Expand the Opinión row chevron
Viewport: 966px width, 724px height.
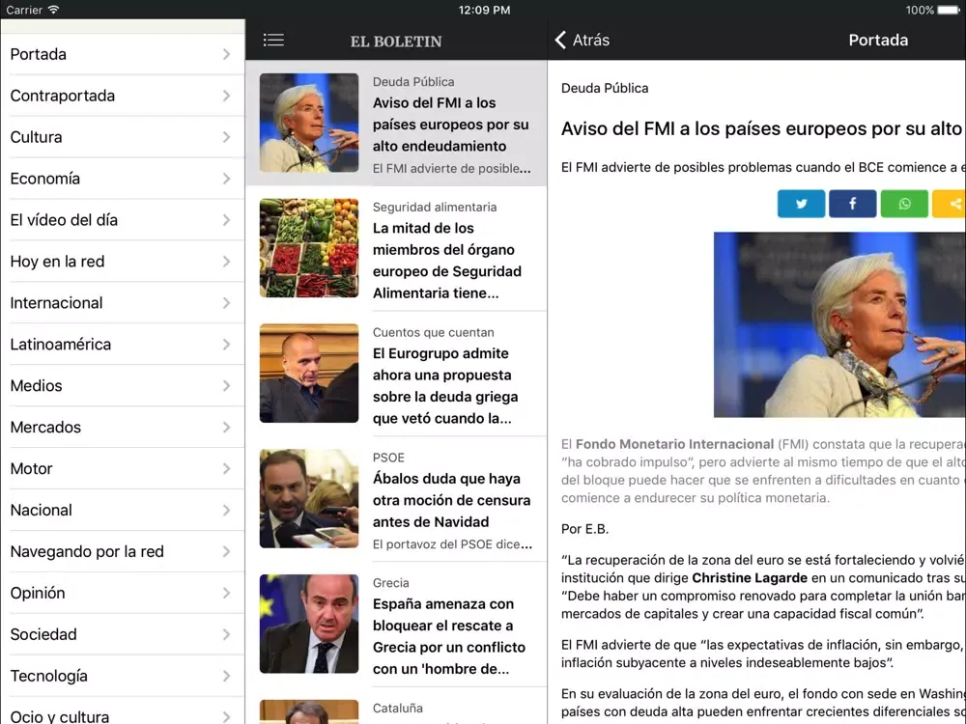227,593
